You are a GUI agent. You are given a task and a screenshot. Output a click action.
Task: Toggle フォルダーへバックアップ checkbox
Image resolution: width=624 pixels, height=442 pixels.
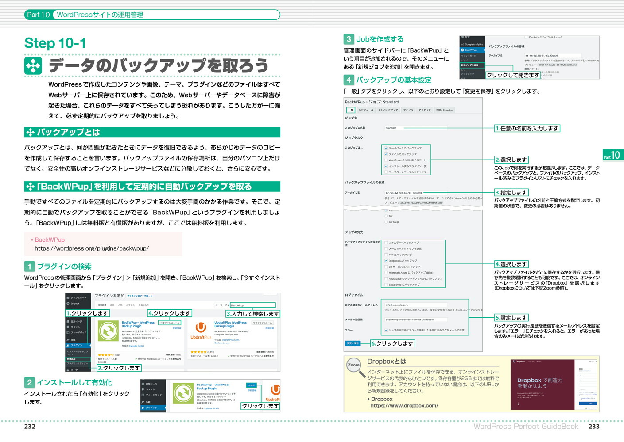tap(386, 243)
